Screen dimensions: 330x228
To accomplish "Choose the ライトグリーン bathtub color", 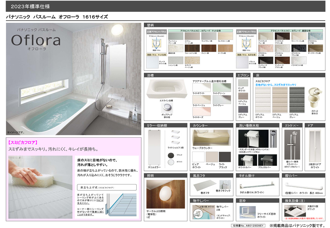I will 222,87.
